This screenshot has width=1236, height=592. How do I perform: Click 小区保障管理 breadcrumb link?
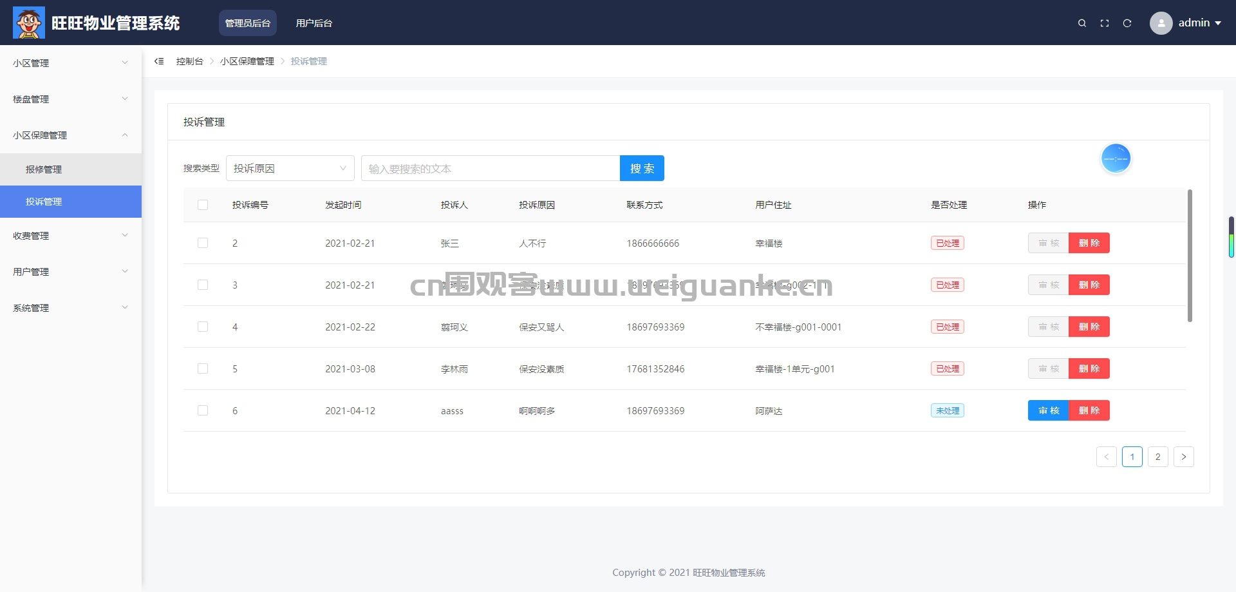(x=247, y=61)
